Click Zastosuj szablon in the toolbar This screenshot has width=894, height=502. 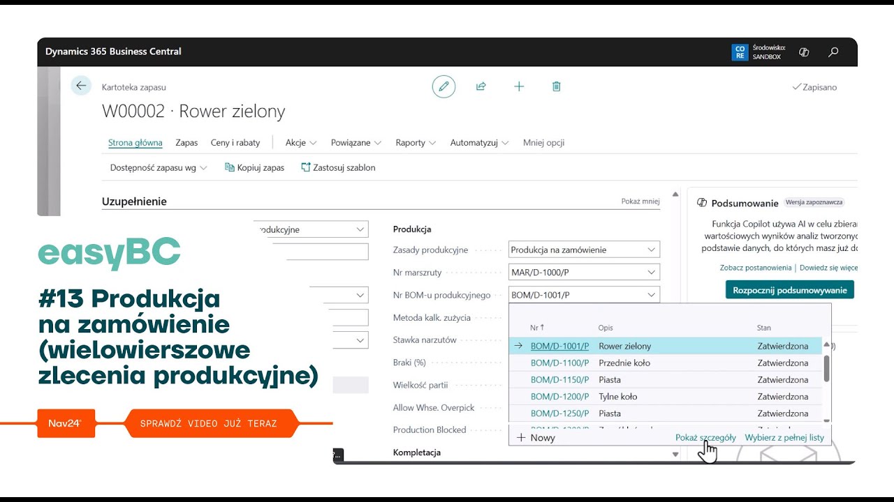point(338,167)
